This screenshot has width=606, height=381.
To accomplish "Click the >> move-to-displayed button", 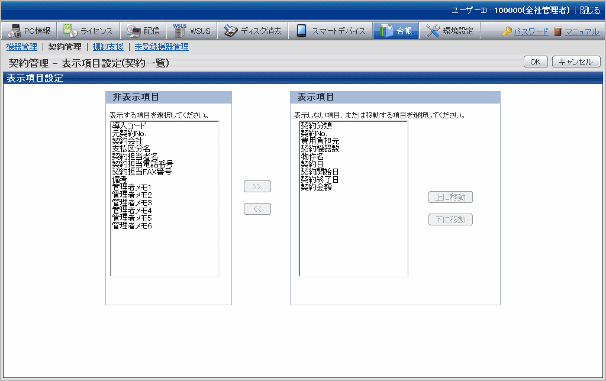I will (257, 186).
